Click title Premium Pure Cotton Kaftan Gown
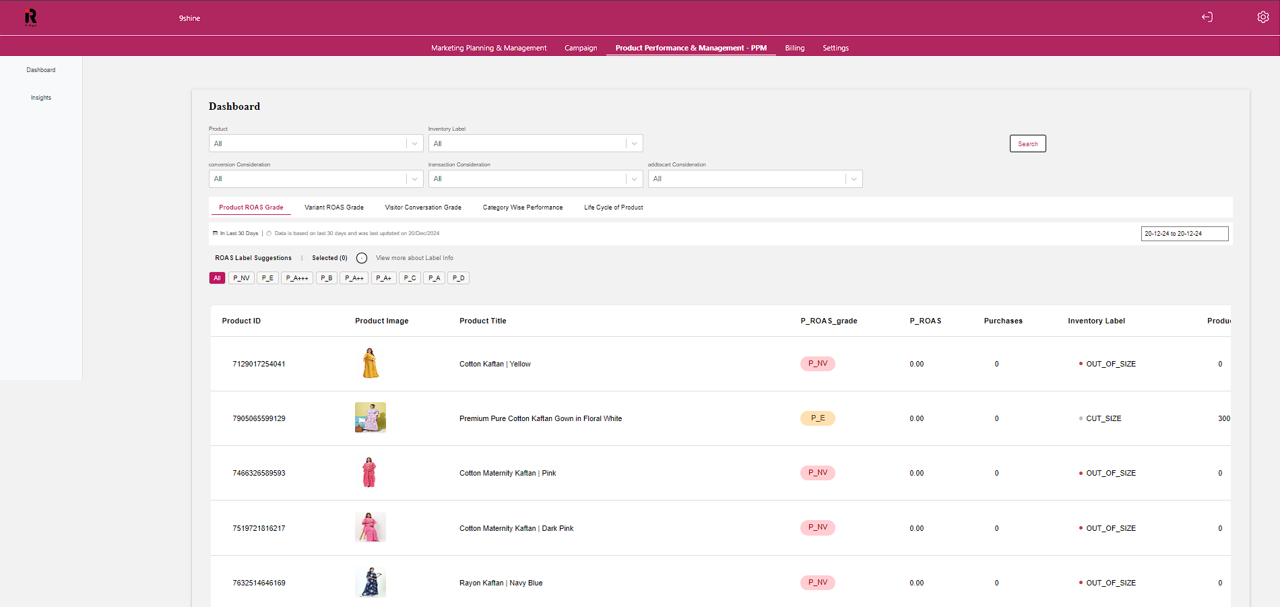The image size is (1280, 607). tap(540, 418)
